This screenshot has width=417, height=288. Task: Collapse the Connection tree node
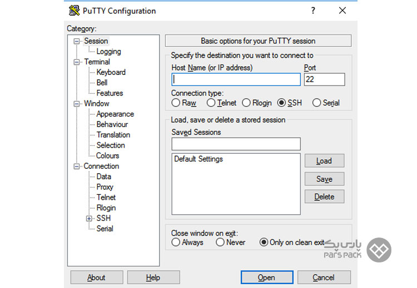tap(77, 166)
